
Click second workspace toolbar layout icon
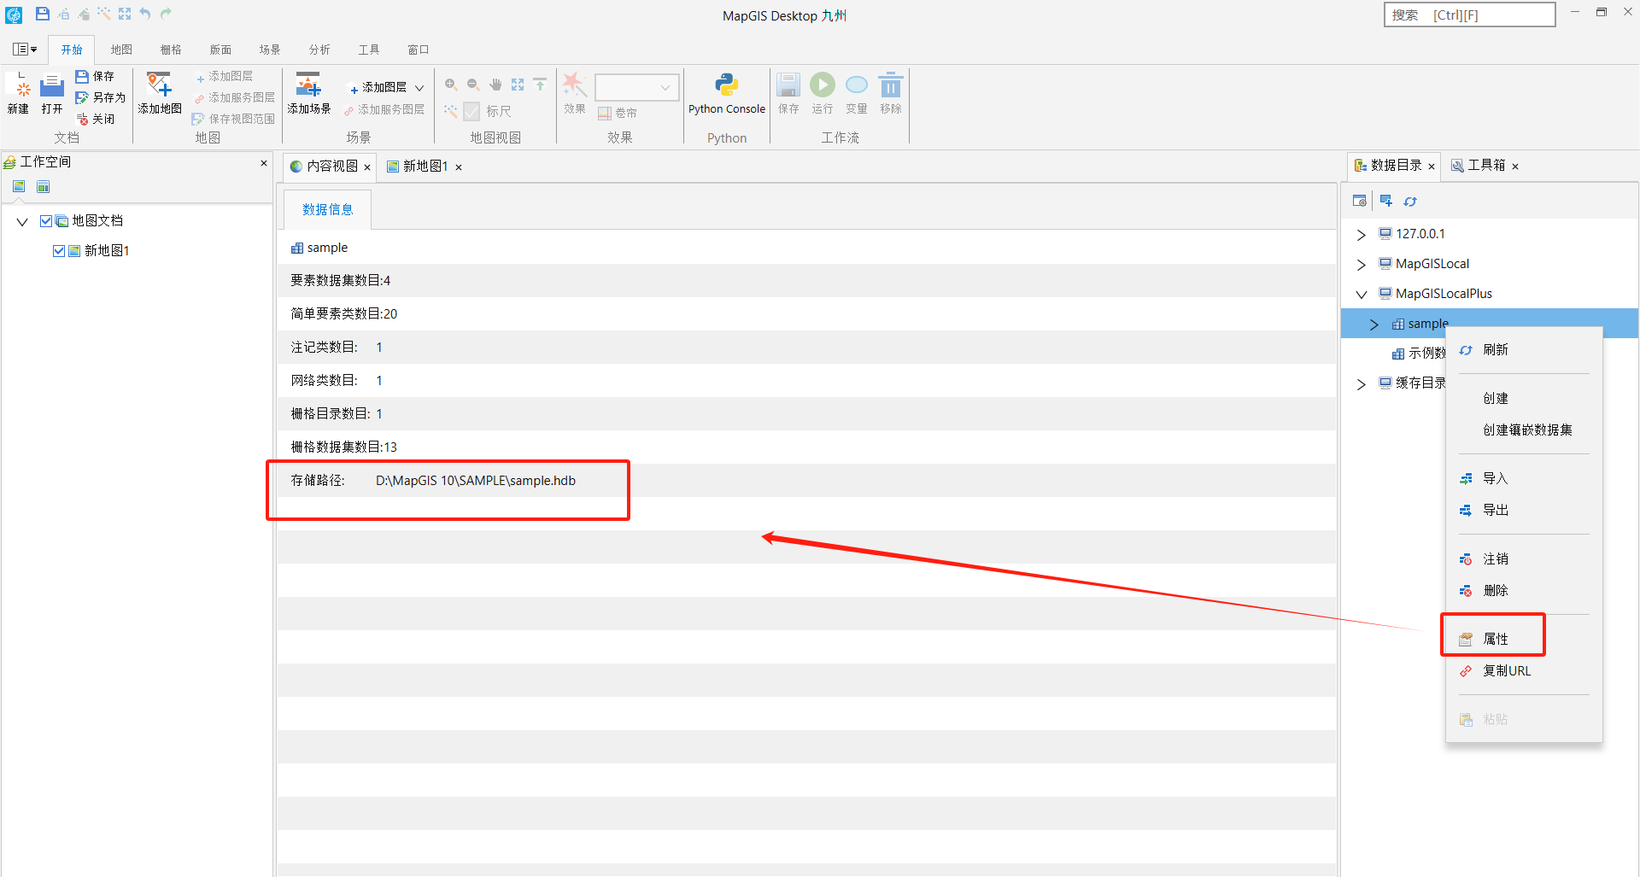pyautogui.click(x=43, y=187)
